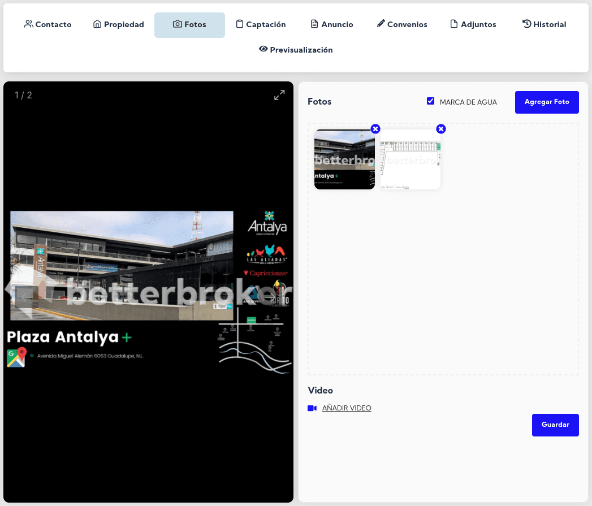Delete the floor plan photo thumbnail

(441, 129)
